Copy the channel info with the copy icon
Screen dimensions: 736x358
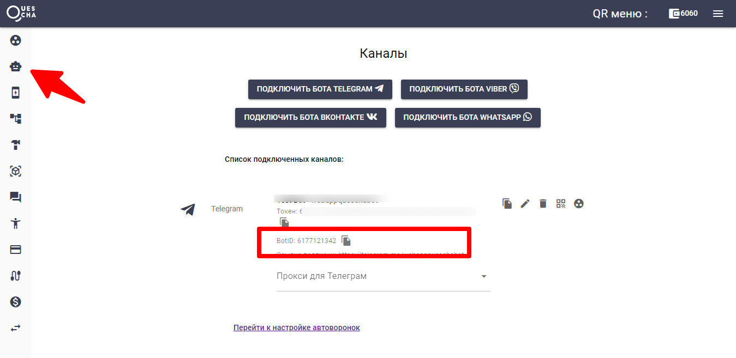[x=506, y=203]
